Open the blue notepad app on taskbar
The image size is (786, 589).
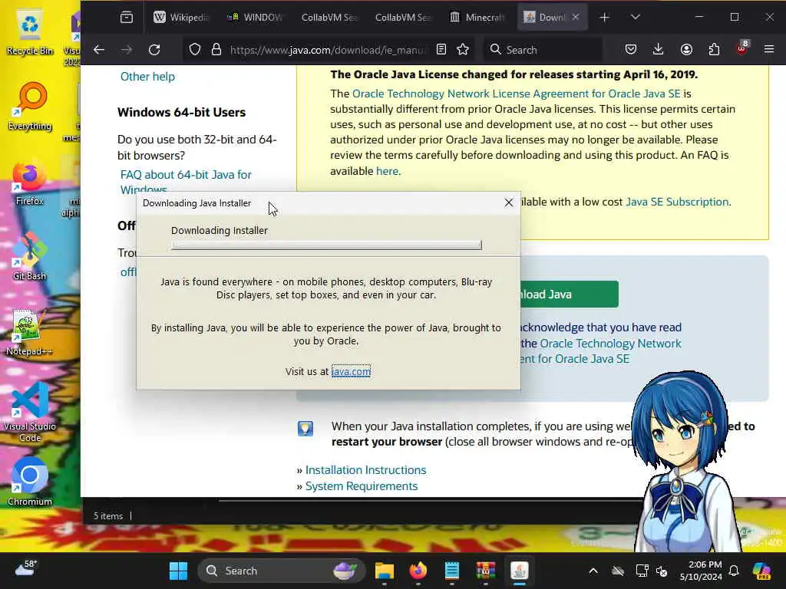point(451,571)
